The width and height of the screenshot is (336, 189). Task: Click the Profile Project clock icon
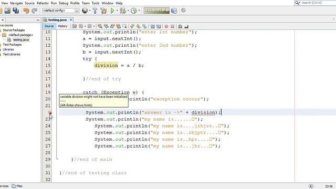click(x=134, y=10)
